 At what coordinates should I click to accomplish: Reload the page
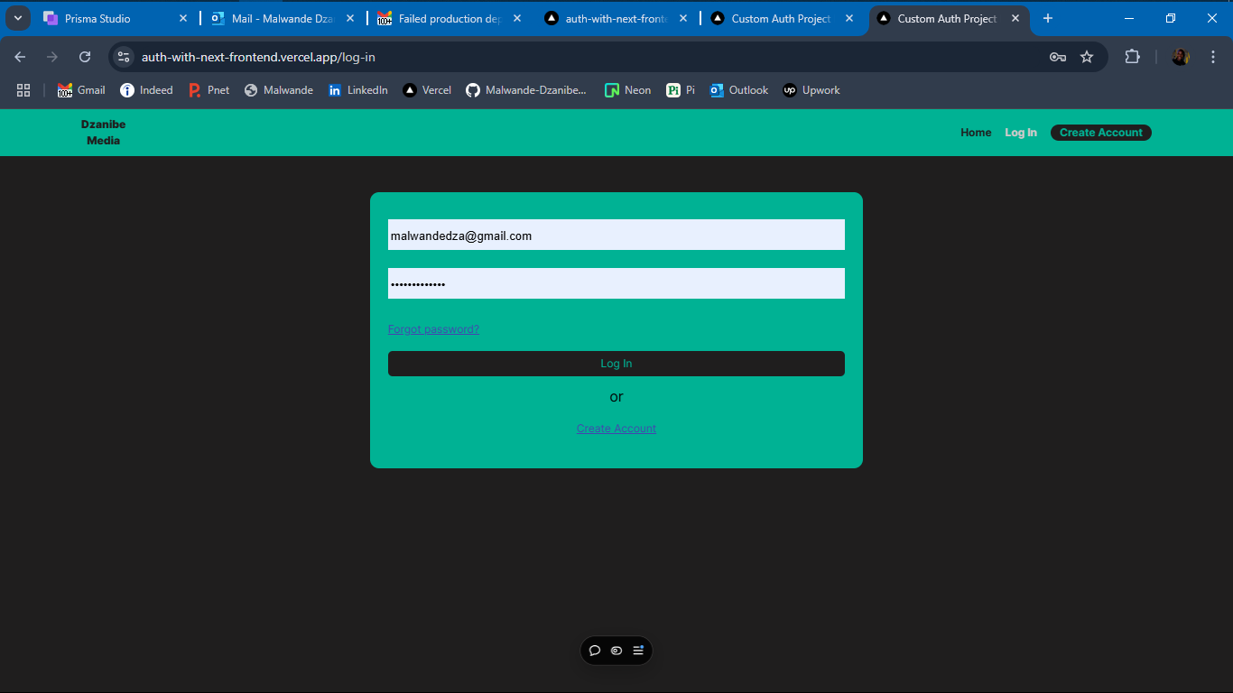click(85, 57)
